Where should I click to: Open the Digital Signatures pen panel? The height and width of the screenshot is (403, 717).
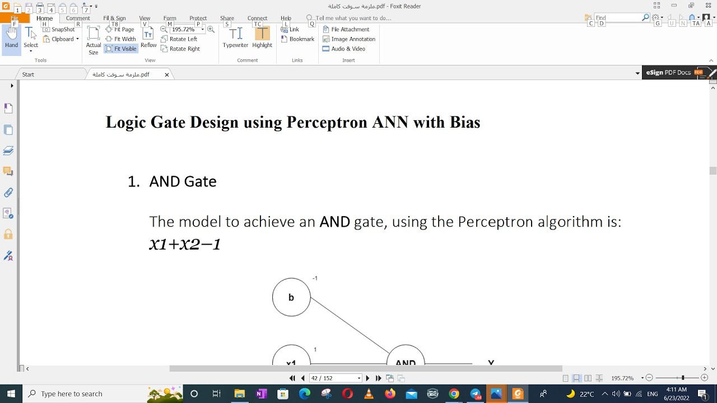pyautogui.click(x=8, y=256)
